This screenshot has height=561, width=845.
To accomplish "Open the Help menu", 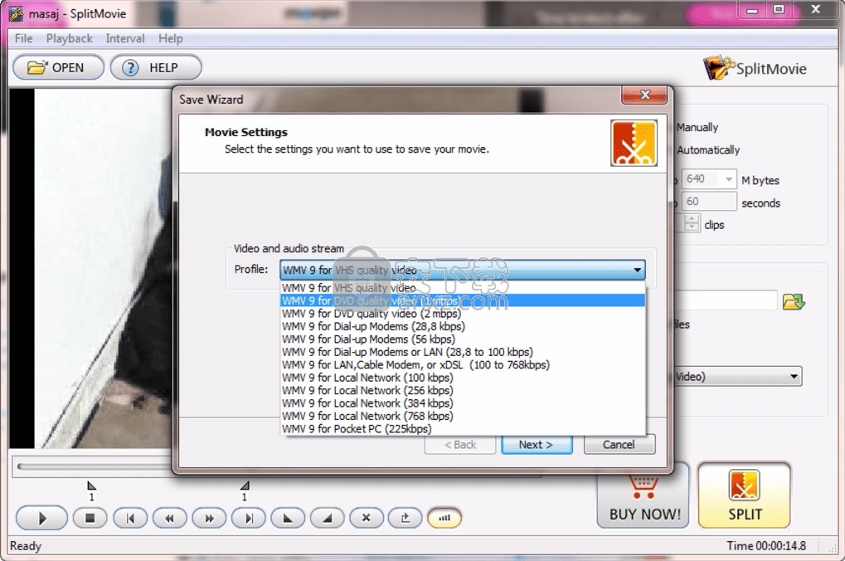I will click(170, 38).
